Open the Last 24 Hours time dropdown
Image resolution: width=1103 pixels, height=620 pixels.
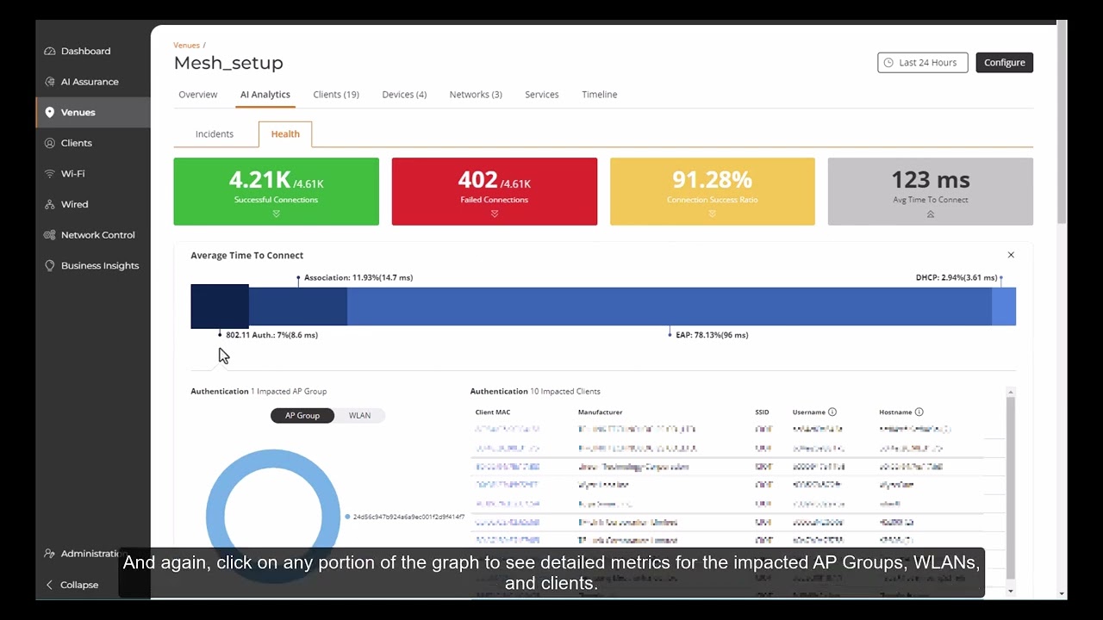[923, 63]
